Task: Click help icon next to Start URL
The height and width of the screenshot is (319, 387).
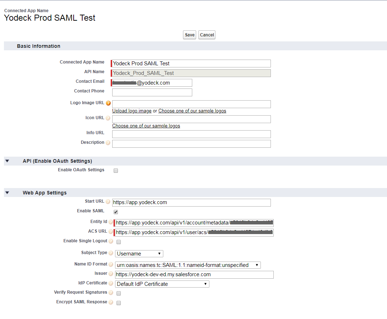Action: 108,202
